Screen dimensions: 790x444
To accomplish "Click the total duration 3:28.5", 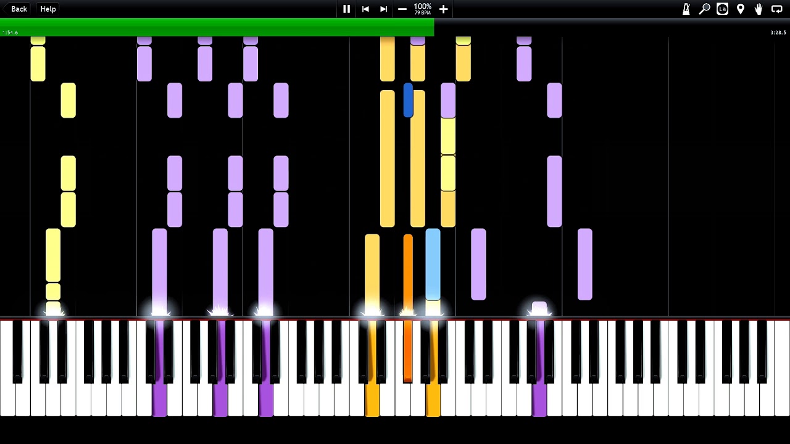I will pos(778,33).
